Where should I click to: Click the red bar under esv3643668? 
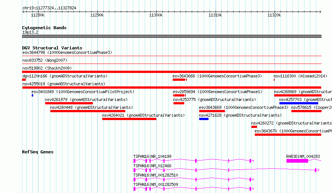179,80
